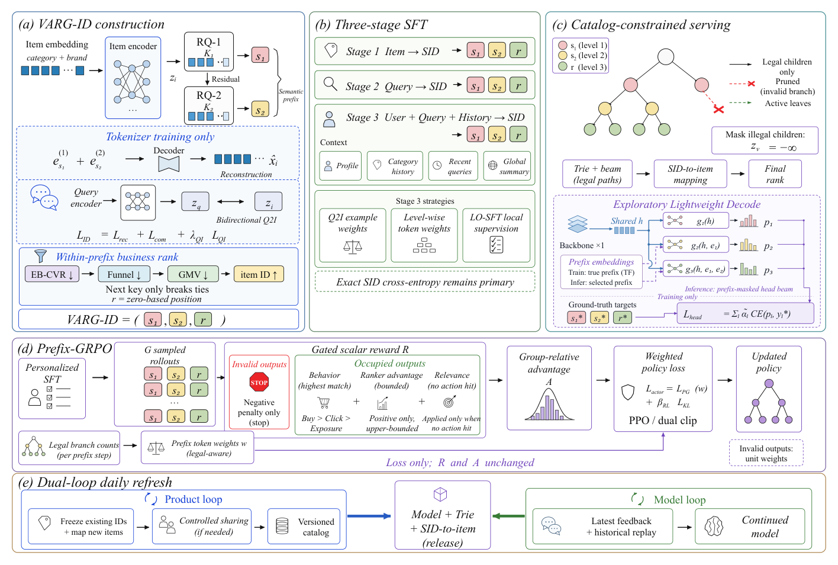Click the hierarchy icon under Level-wise token weights
Screen dimensions: 838x565
pyautogui.click(x=424, y=245)
